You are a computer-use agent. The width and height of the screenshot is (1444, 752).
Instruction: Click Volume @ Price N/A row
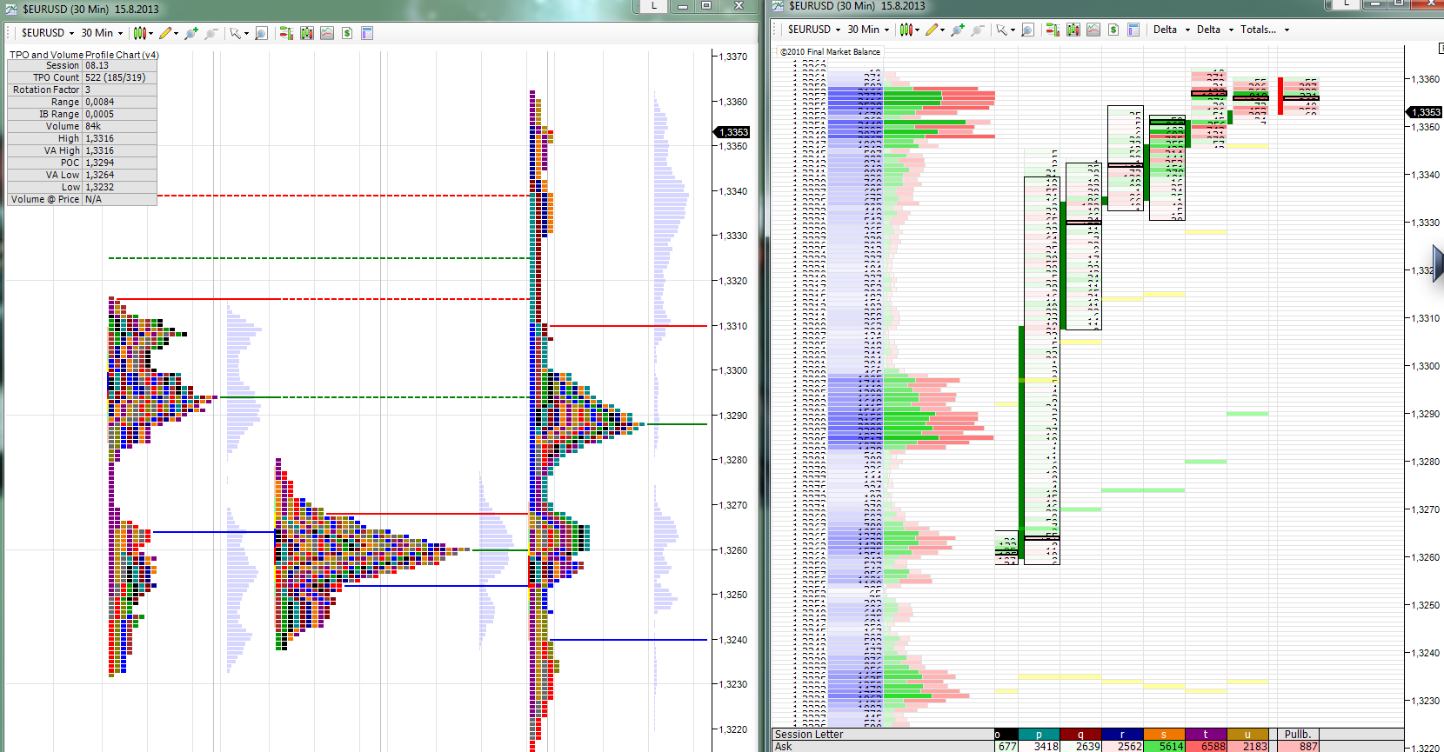tap(82, 199)
